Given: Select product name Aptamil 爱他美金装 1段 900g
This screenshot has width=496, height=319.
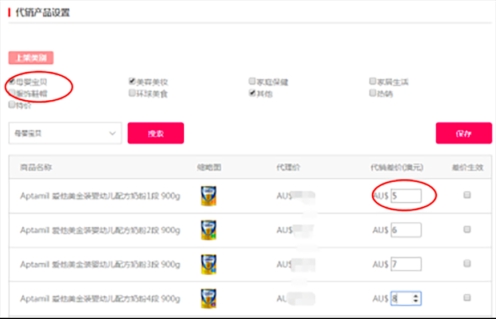Looking at the screenshot, I should [100, 196].
